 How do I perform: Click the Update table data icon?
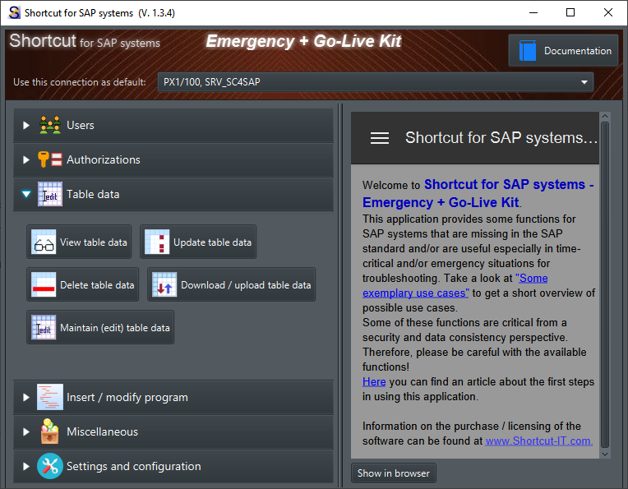[157, 242]
